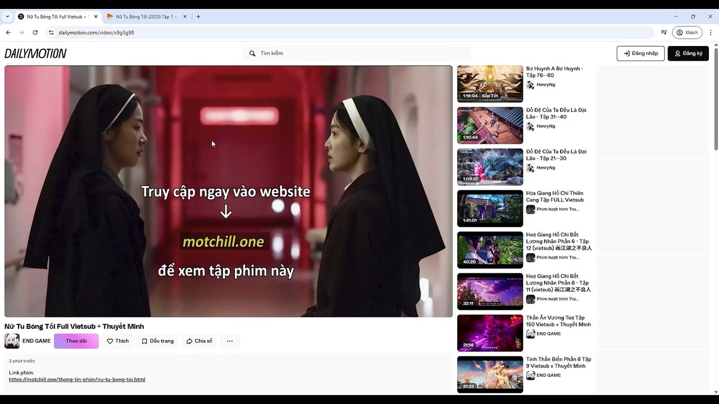719x404 pixels.
Task: Click the HenryNg name under Sư Huynh A Sư Huynh
Action: click(546, 85)
